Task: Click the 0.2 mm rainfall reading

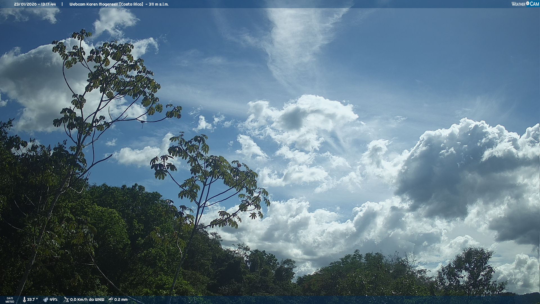Action: (121, 299)
